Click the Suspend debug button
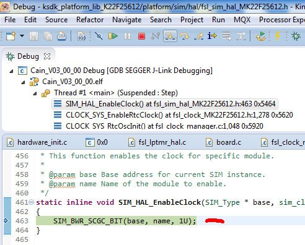The height and width of the screenshot is (245, 305). tap(127, 37)
